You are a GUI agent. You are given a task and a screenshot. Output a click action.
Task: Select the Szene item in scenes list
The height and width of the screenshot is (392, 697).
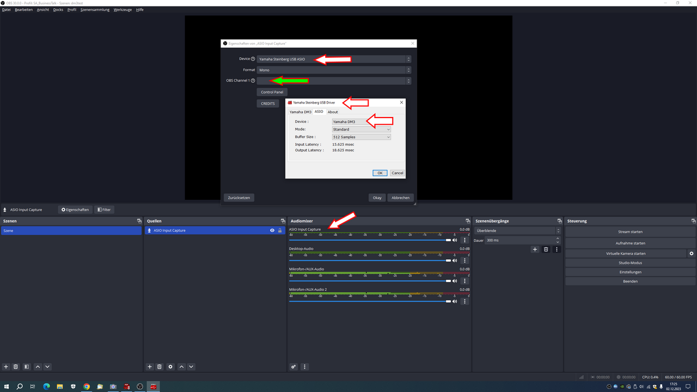click(71, 231)
